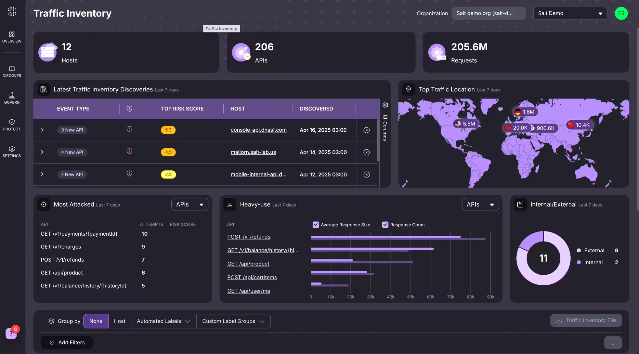The image size is (639, 354).
Task: Click the bookmark icon near Add Filters
Action: [x=612, y=342]
